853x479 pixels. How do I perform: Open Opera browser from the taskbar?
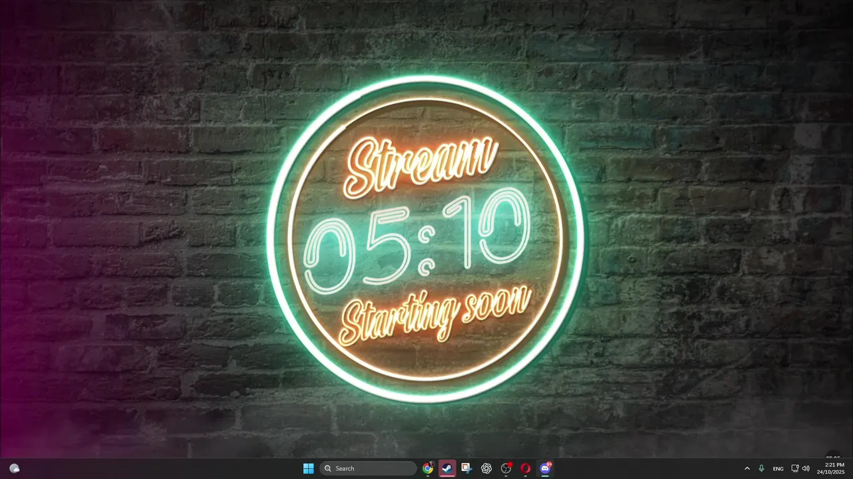526,468
